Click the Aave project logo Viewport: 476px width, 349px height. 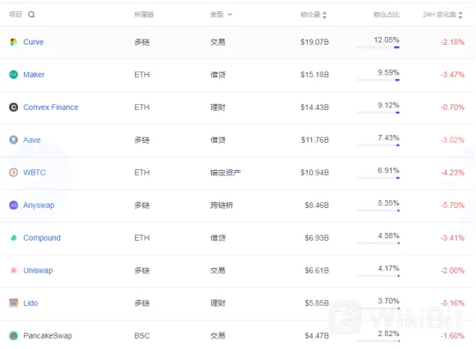click(14, 140)
